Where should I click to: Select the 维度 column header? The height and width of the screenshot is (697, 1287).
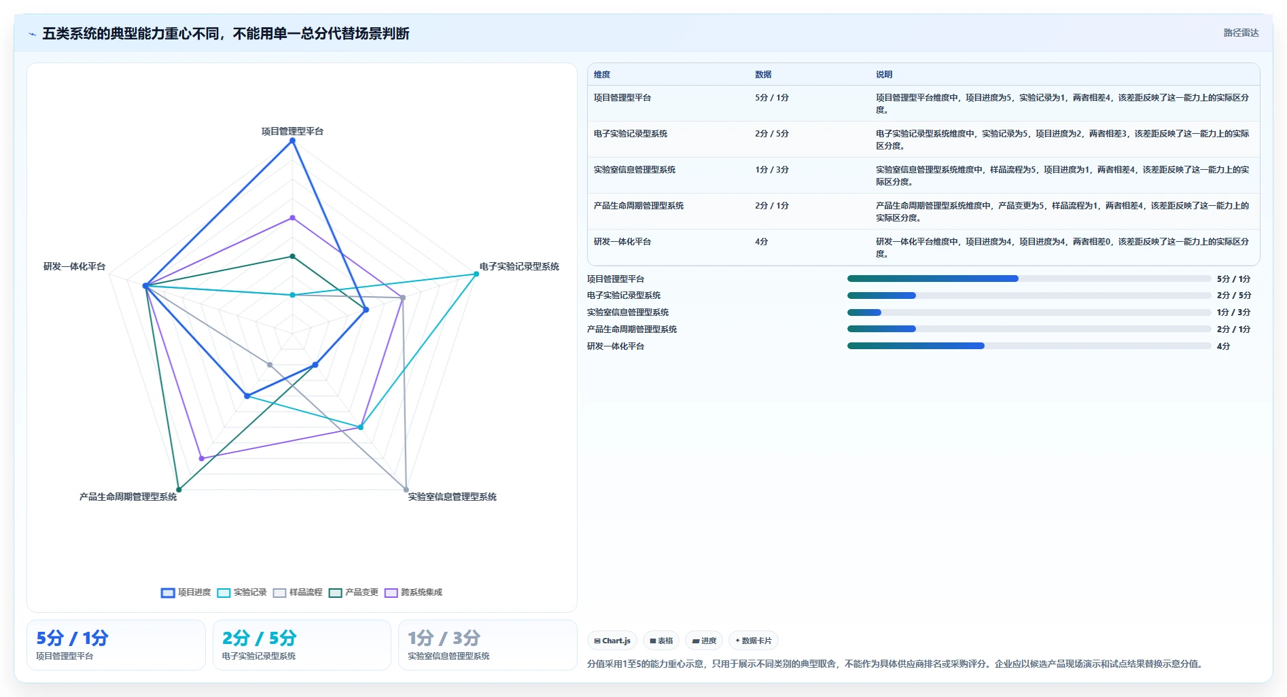[602, 75]
